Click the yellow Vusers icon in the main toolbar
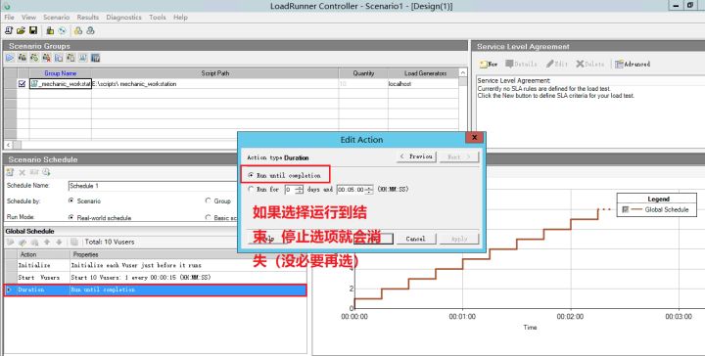This screenshot has height=356, width=705. pyautogui.click(x=77, y=30)
